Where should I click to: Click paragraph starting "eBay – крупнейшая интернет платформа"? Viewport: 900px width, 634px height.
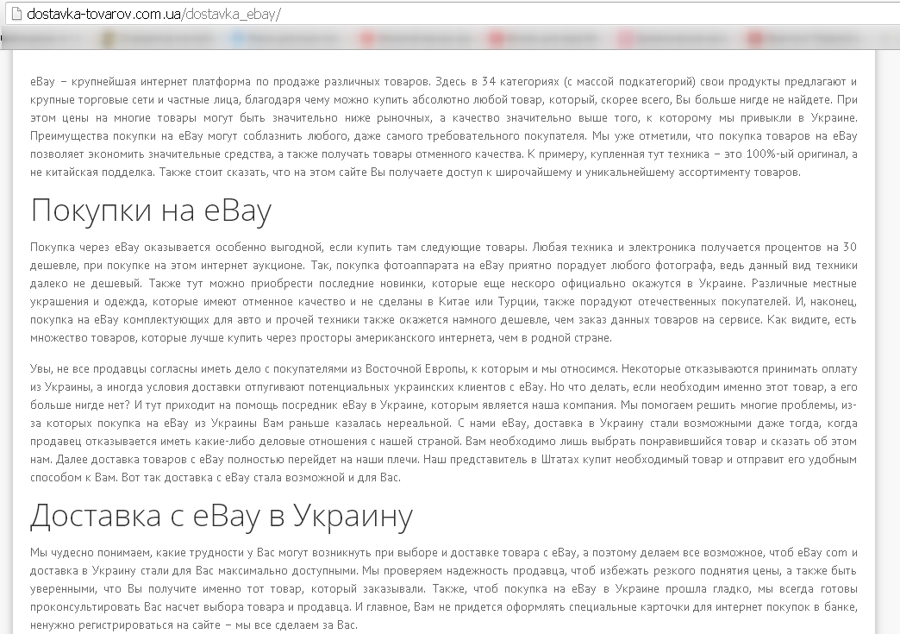[x=444, y=126]
